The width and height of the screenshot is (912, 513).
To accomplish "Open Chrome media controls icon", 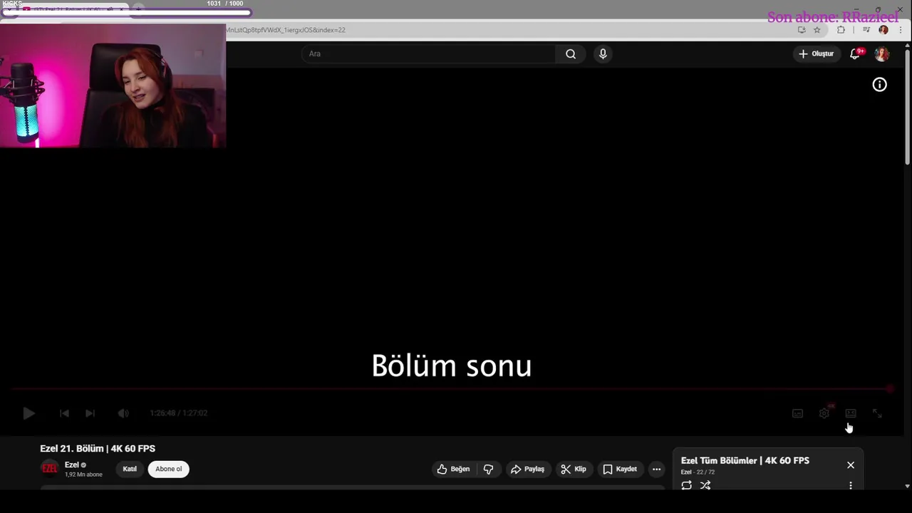I will pyautogui.click(x=866, y=30).
